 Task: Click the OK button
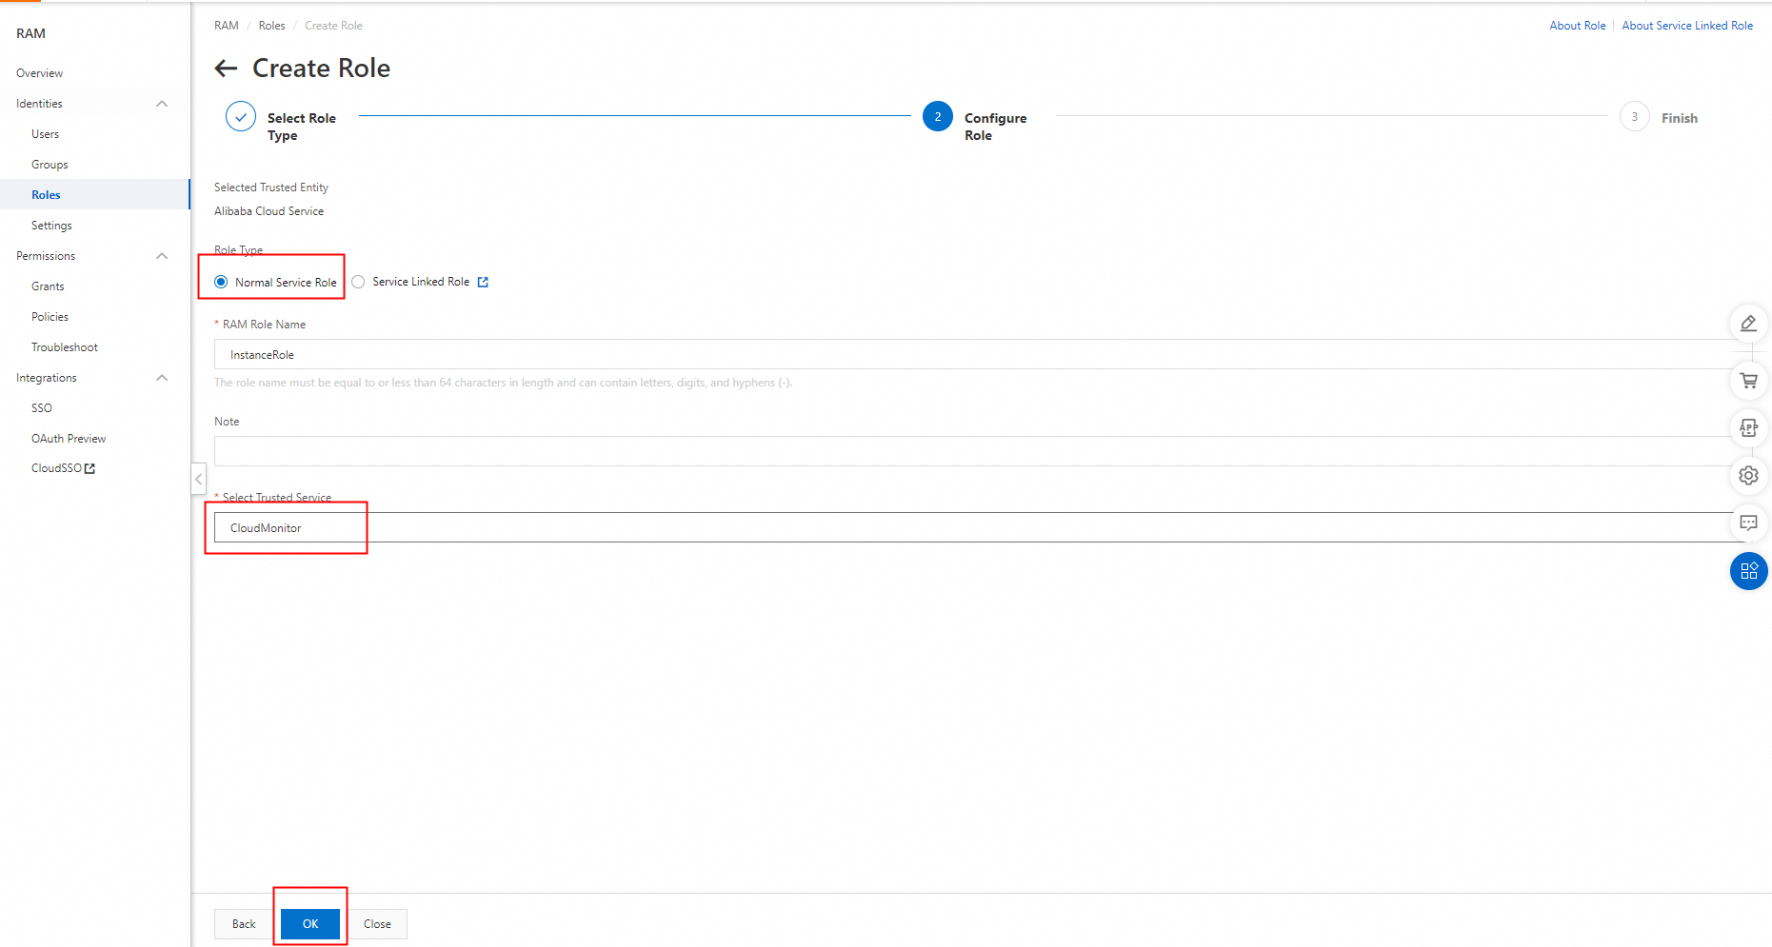tap(310, 924)
